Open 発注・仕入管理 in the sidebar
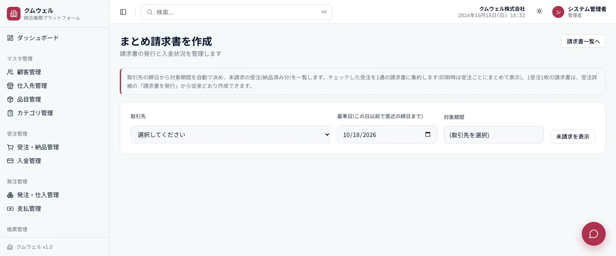The image size is (616, 256). point(55,195)
